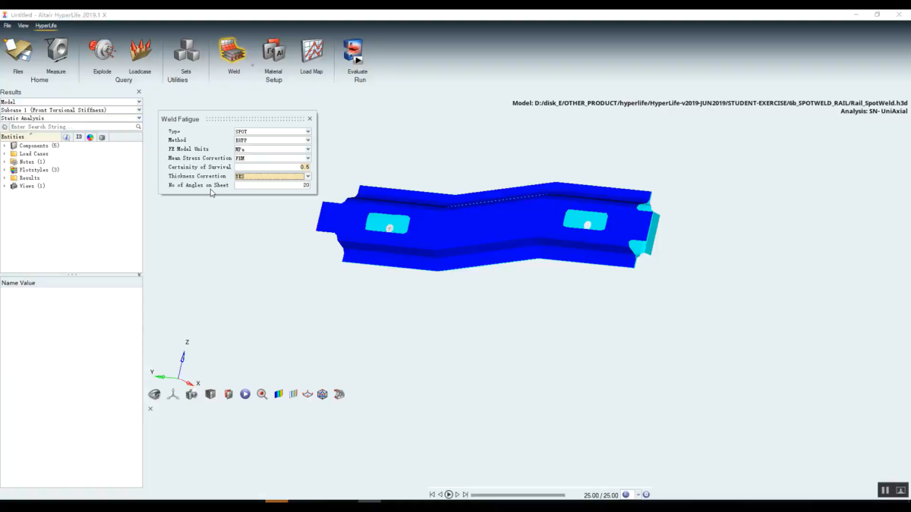Click the ID icon in Entities header
This screenshot has width=911, height=512.
tap(79, 137)
